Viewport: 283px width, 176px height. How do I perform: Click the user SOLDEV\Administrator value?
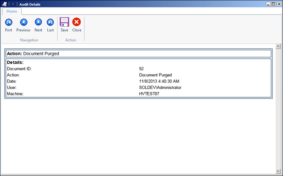click(x=160, y=88)
